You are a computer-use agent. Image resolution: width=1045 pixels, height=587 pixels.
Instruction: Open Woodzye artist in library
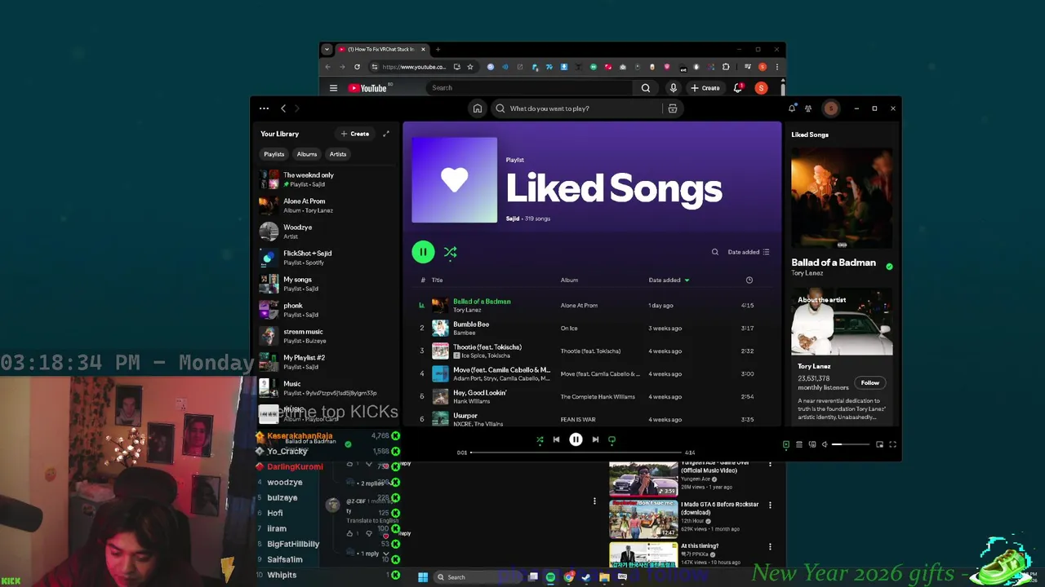coord(327,232)
